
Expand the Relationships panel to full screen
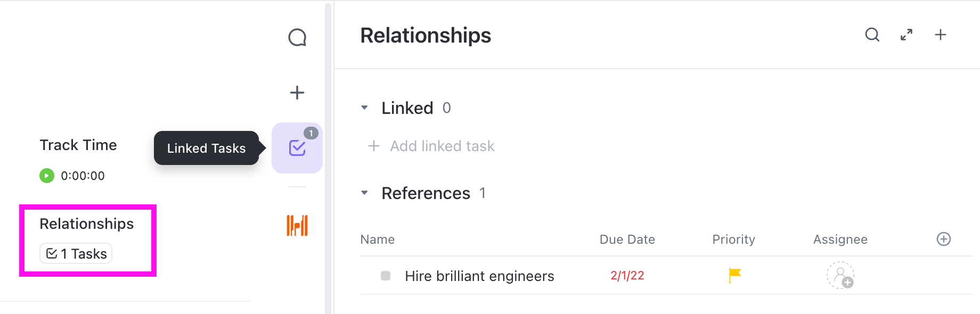pos(907,35)
